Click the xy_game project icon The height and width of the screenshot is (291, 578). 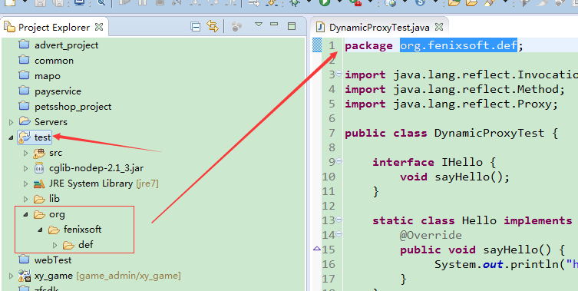25,275
